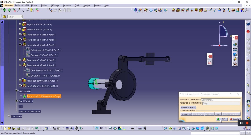Select the Rotate view tool
Viewport: 251px width, 135px height.
click(x=179, y=128)
